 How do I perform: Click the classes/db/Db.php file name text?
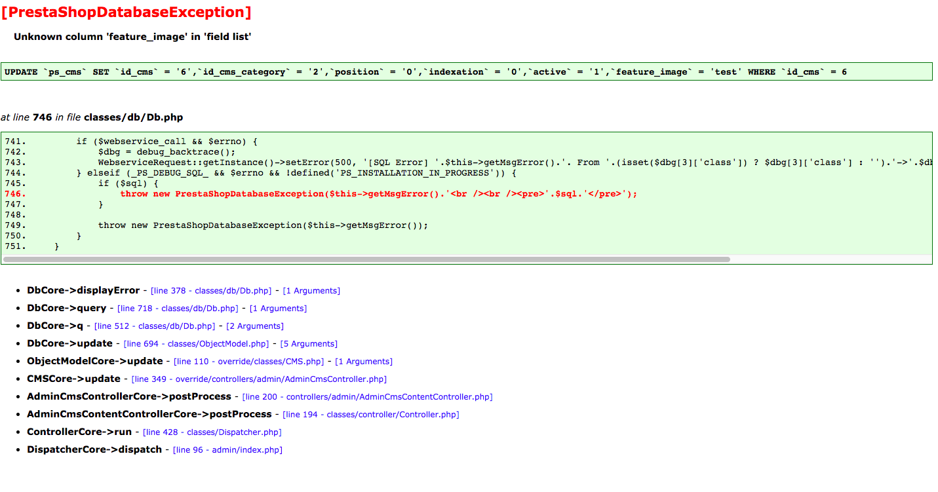pyautogui.click(x=133, y=117)
